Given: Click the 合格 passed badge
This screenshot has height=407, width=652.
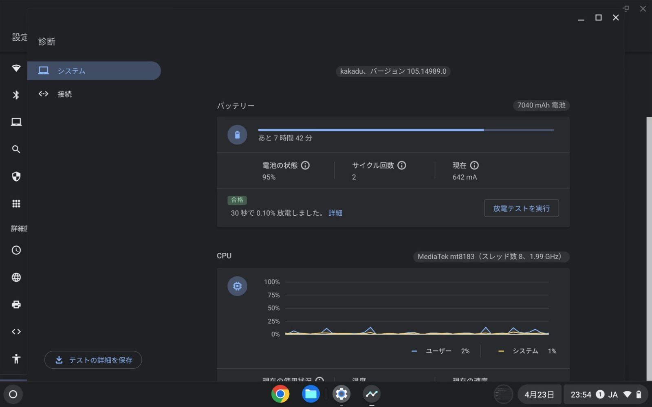Looking at the screenshot, I should coord(237,200).
